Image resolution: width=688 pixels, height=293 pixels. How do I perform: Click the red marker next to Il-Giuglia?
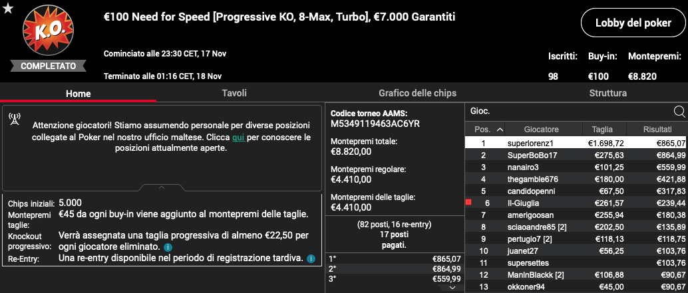point(468,203)
